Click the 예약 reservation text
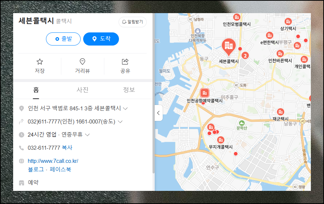 click(x=33, y=183)
